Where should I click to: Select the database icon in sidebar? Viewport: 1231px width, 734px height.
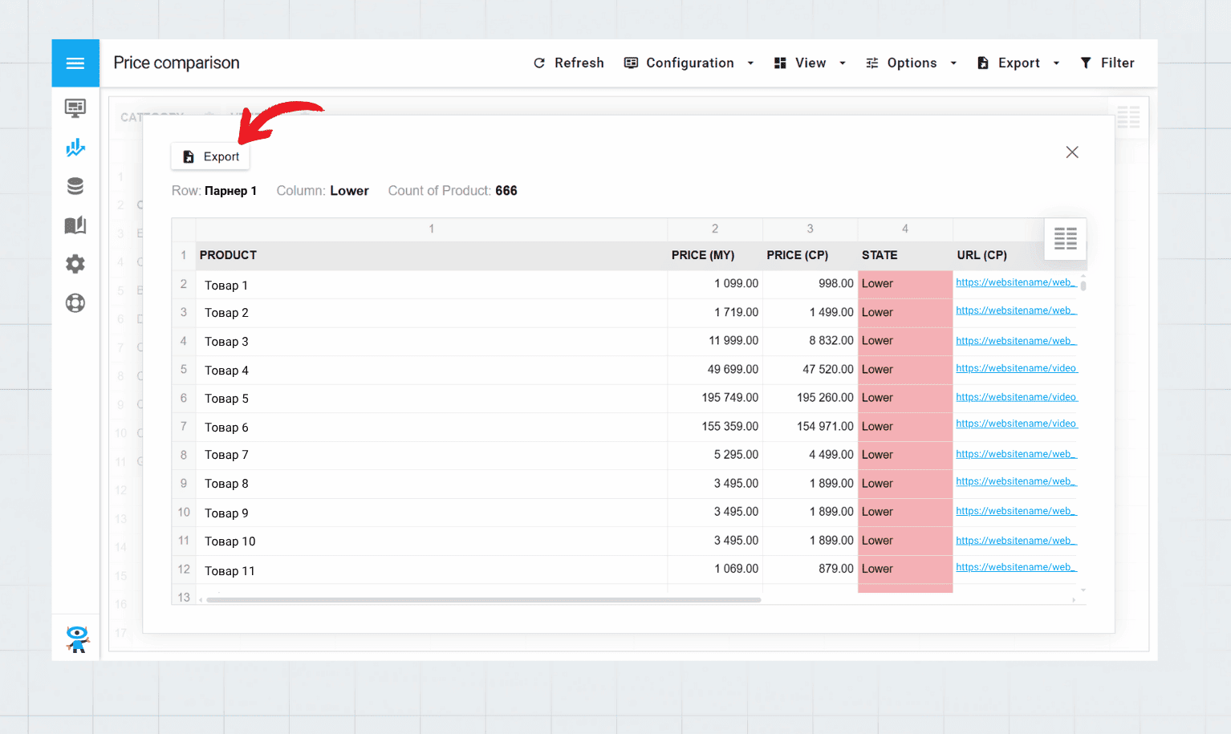click(75, 185)
